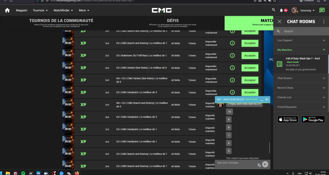This screenshot has height=175, width=329.
Task: Open the Matchfinder dropdown menu
Action: click(63, 10)
